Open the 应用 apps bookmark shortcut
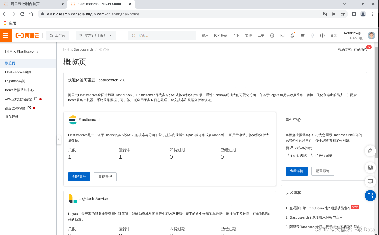379x235 pixels. [9, 23]
